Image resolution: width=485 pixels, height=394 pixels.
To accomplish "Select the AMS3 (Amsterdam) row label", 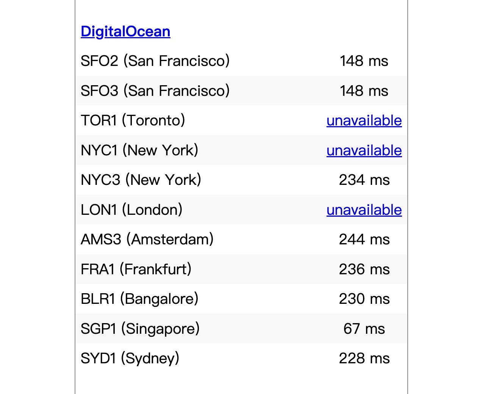I will tap(147, 239).
